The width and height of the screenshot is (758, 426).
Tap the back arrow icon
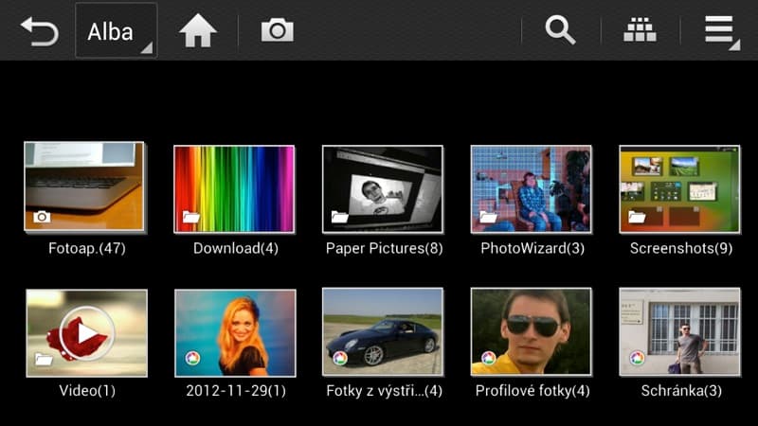tap(40, 31)
